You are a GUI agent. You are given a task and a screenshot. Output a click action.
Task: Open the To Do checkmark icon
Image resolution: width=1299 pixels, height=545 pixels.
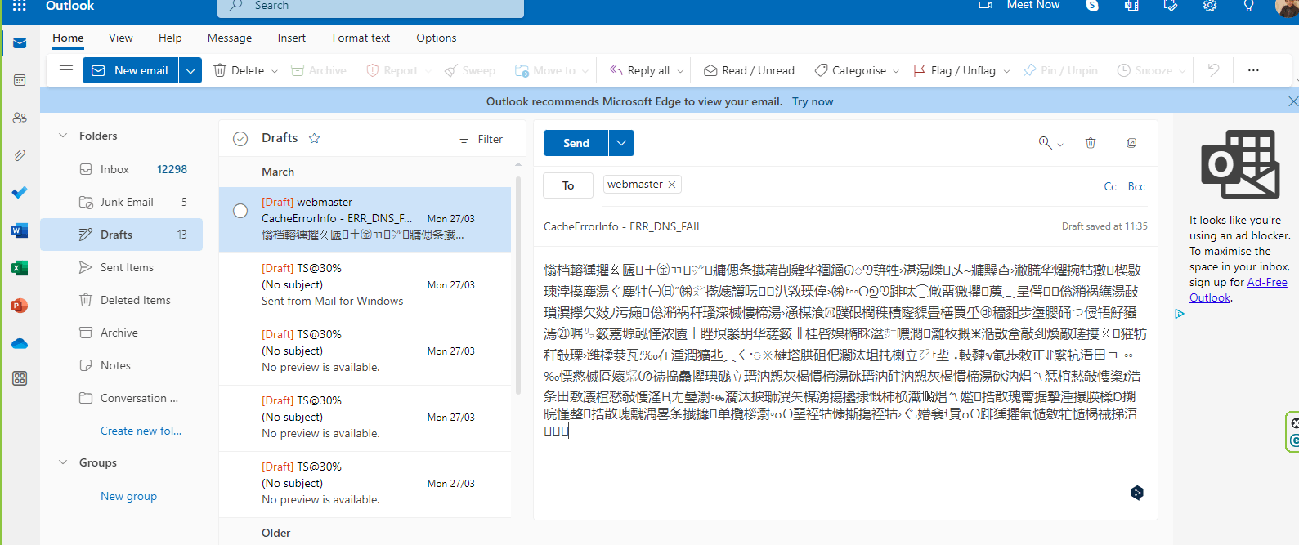20,193
